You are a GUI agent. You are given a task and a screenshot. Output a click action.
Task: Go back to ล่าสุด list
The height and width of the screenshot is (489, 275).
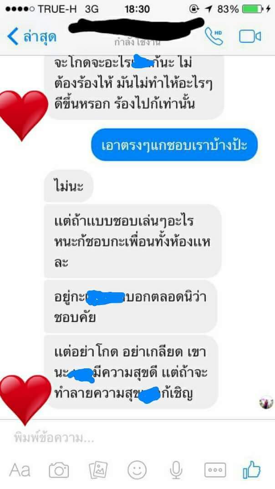coord(40,37)
